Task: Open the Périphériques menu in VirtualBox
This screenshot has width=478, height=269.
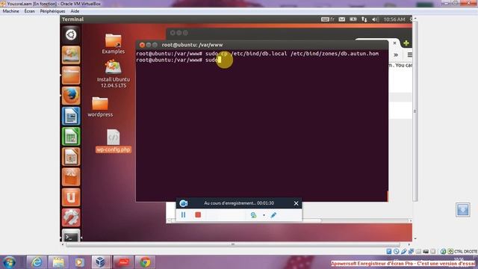Action: point(52,11)
